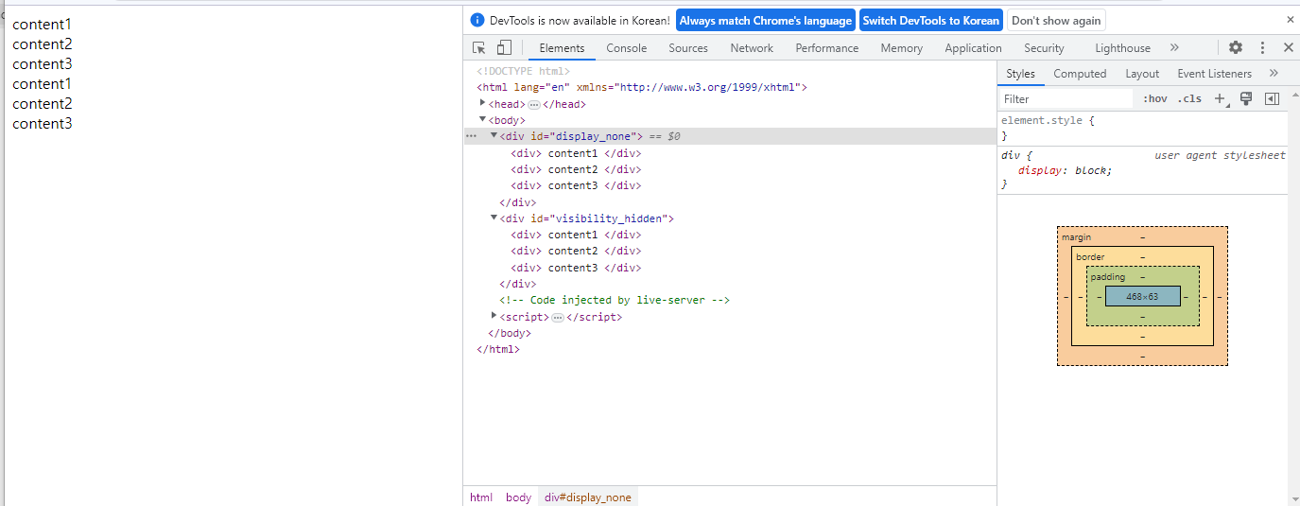Click the new style rule plus icon
This screenshot has height=506, width=1300.
pyautogui.click(x=1221, y=98)
